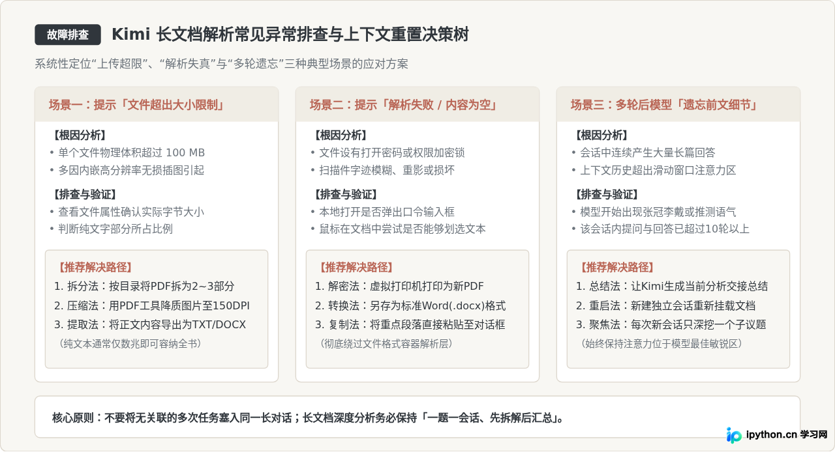835x452 pixels.
Task: Click 【排查与验证】 in the 场景二 card
Action: [x=344, y=194]
